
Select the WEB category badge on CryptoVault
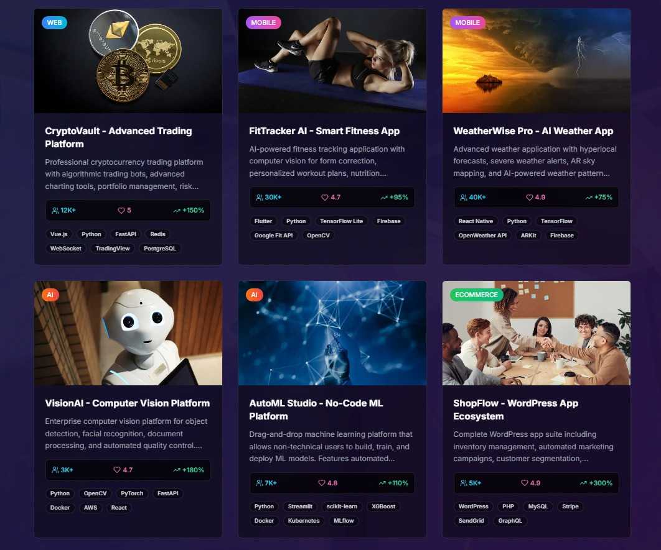click(x=54, y=23)
